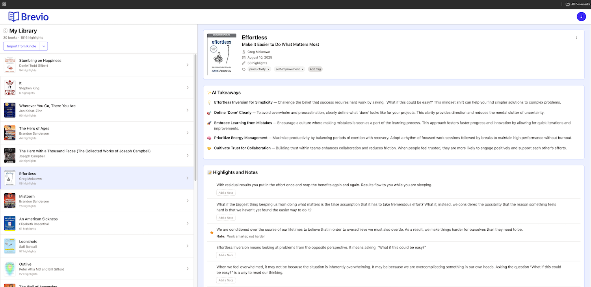The image size is (591, 287).
Task: Open Stumbling on Happiness via its chevron
Action: (188, 65)
